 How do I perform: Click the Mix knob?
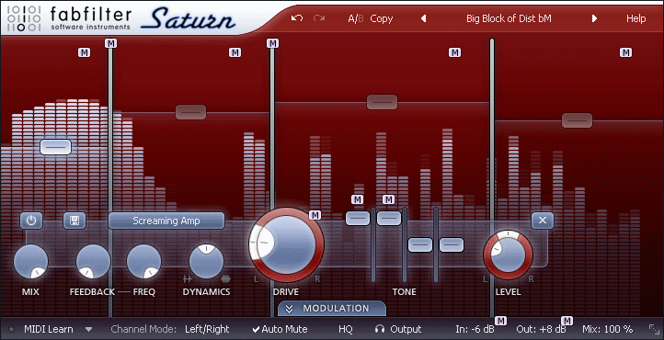[30, 261]
